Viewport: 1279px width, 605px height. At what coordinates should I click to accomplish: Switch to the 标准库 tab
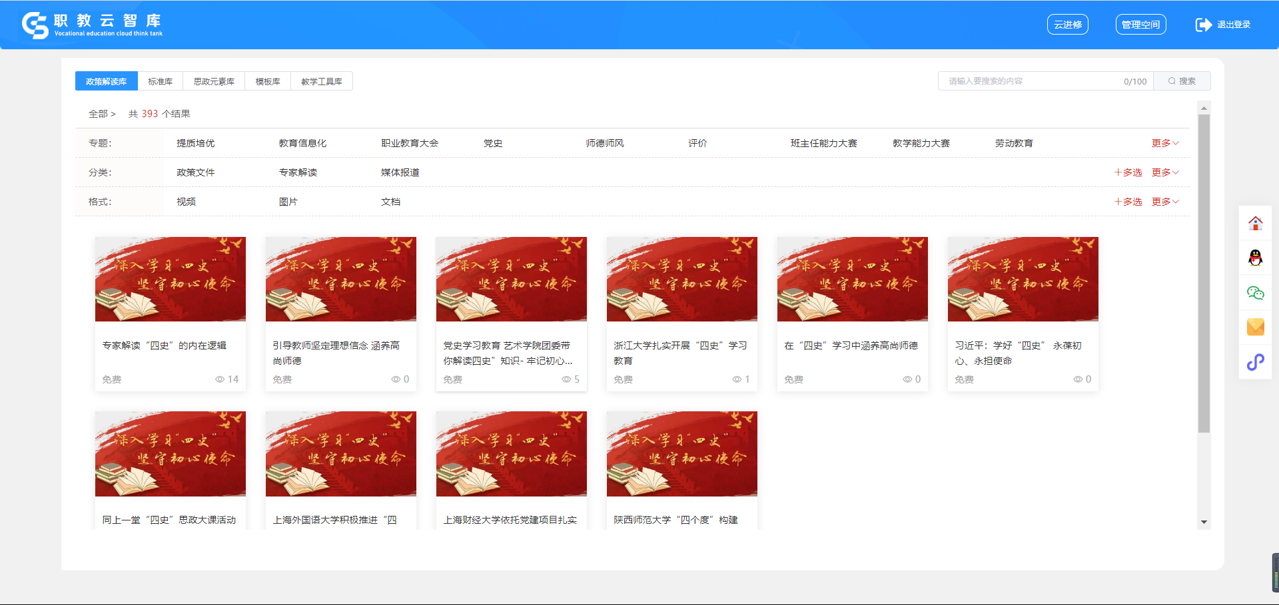(160, 81)
